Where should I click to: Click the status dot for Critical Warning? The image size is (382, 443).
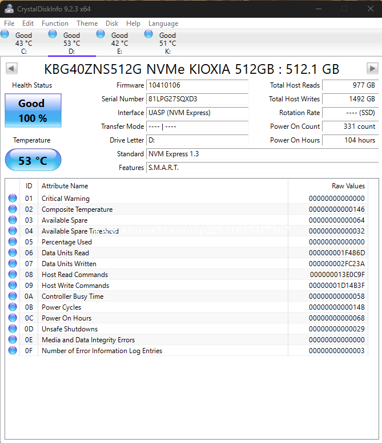[13, 198]
